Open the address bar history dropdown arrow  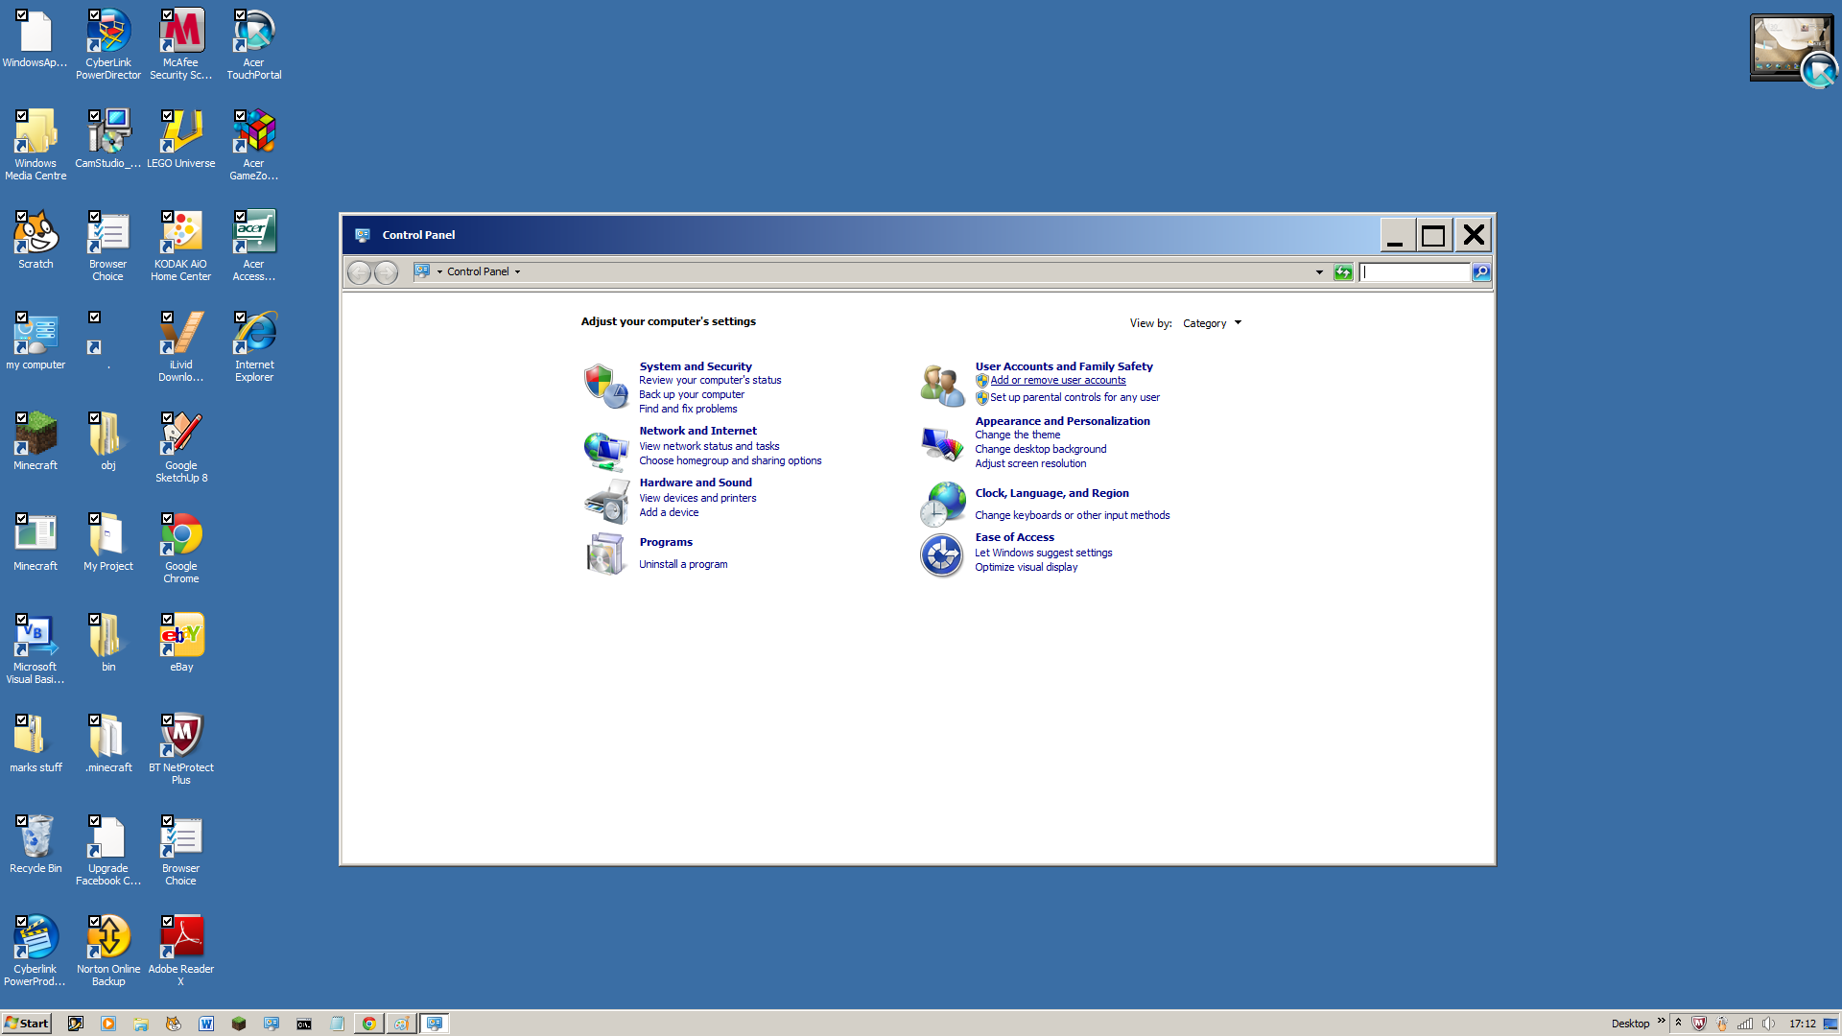point(1319,271)
